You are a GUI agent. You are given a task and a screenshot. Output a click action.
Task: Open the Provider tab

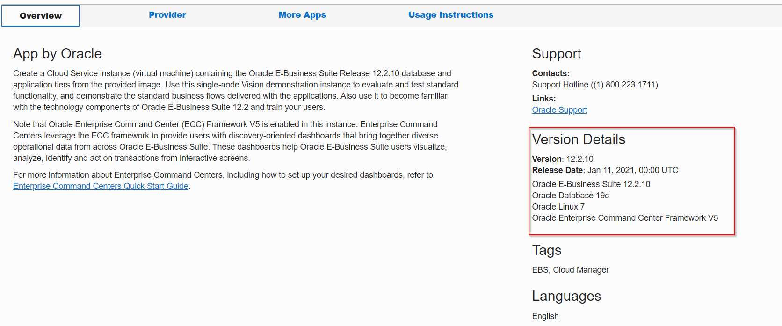[x=167, y=15]
